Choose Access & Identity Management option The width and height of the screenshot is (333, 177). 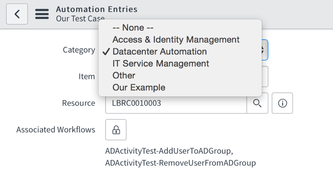[x=176, y=40]
